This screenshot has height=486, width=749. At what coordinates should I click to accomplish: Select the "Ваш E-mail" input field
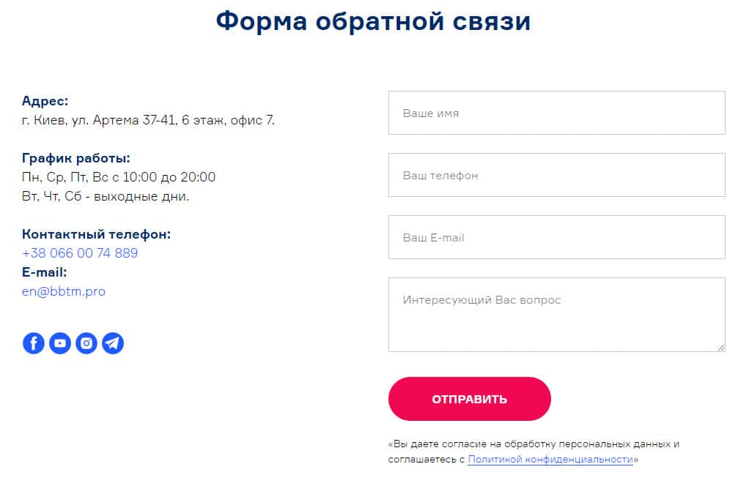tap(556, 237)
